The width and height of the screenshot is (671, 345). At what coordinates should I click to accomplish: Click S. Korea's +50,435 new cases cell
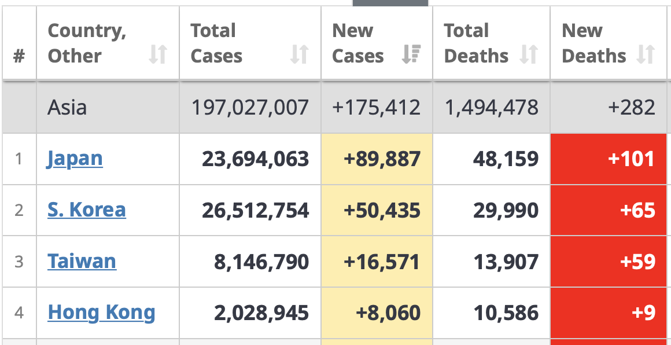click(x=377, y=210)
